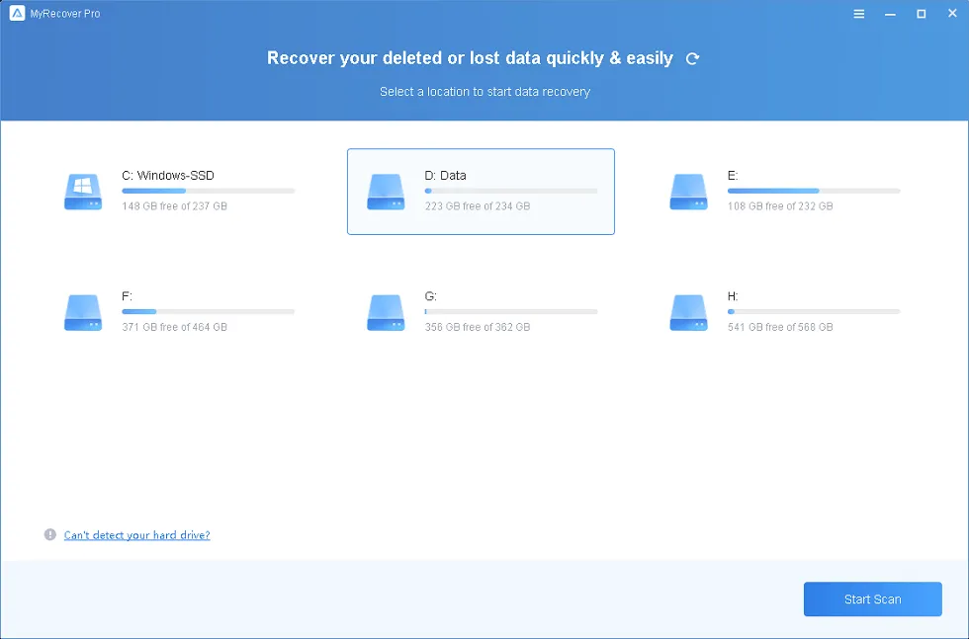Click "541 GB free of 568 GB" text
Screen dimensions: 969x639
tap(779, 327)
